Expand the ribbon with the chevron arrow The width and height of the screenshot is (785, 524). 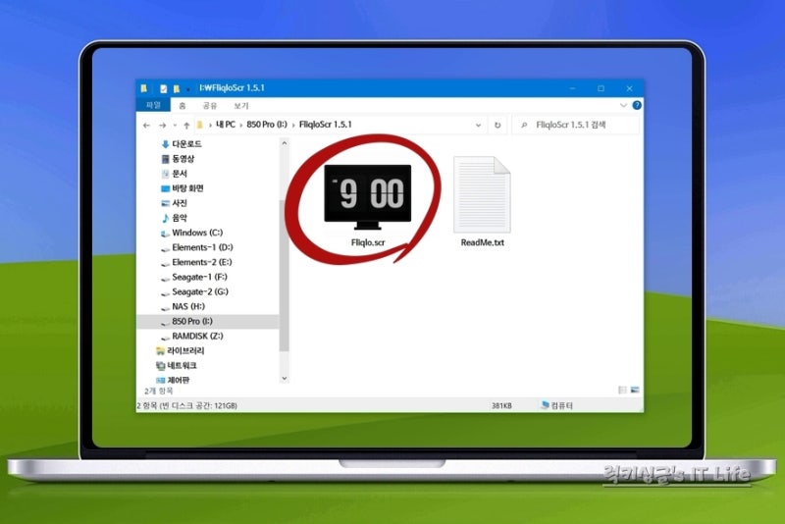coord(623,105)
